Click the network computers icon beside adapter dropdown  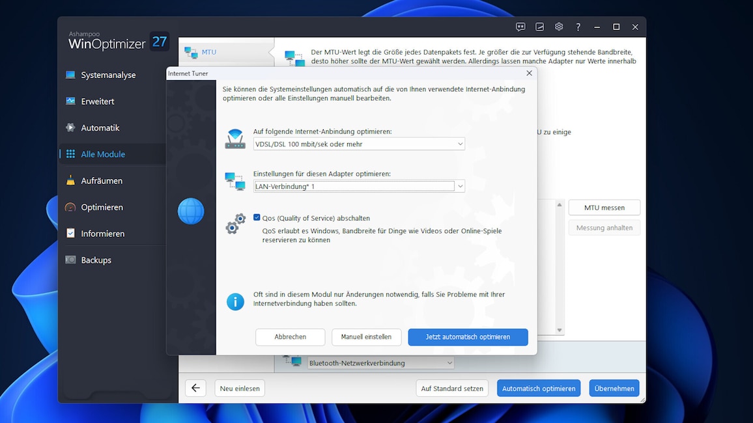pos(235,182)
